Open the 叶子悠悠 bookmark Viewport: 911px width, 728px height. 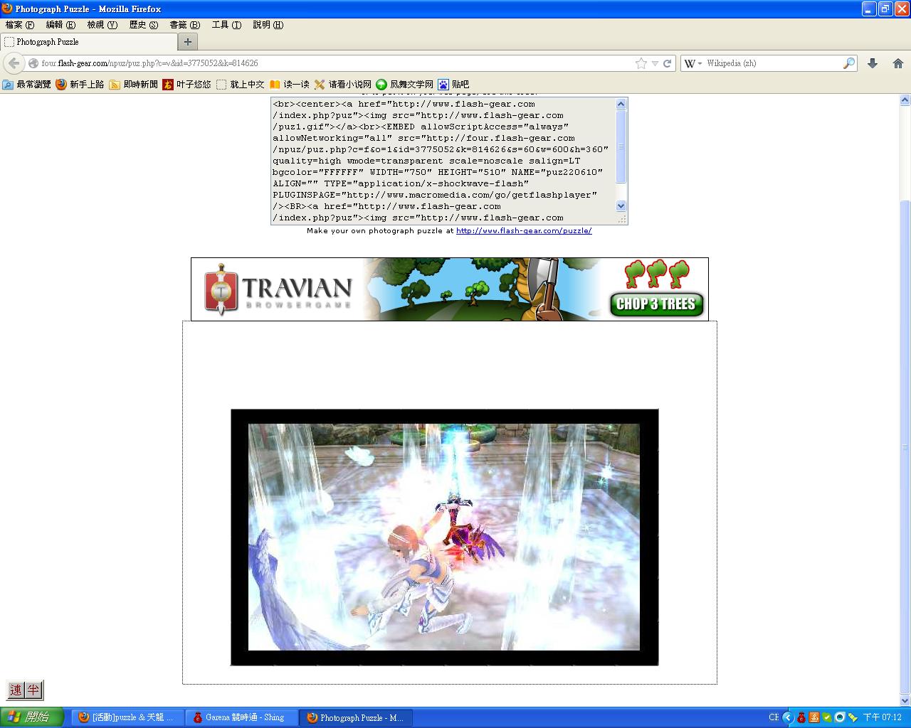pyautogui.click(x=186, y=85)
